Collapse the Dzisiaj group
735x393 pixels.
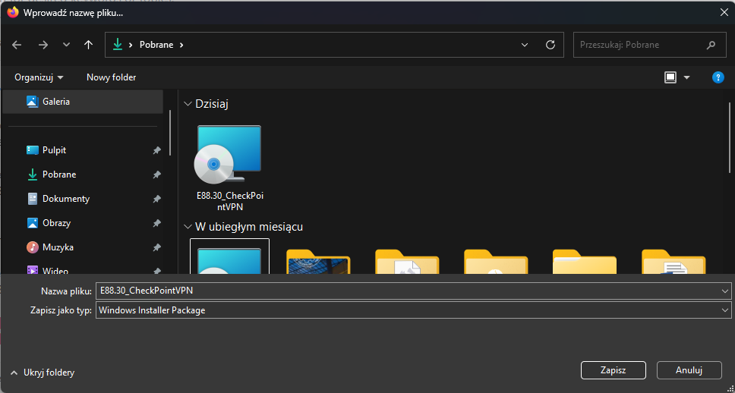pos(188,104)
